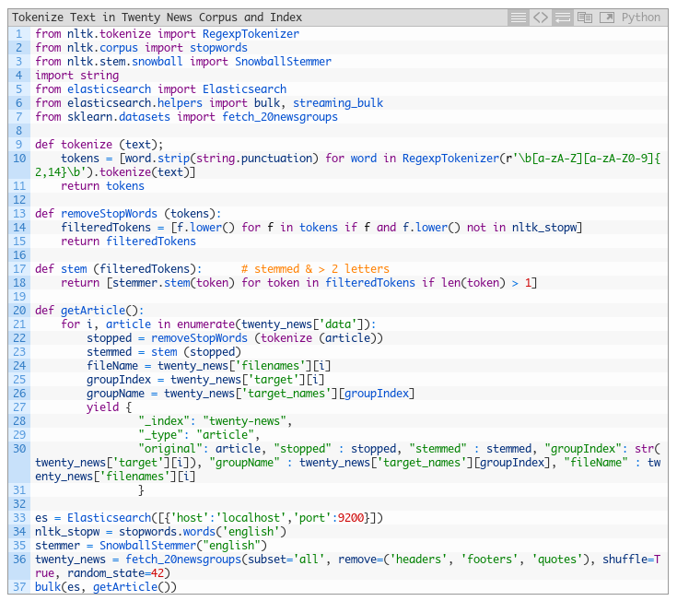Screen dimensions: 677x601
Task: Click 'def getArticle():' on line 20
Action: 89,311
